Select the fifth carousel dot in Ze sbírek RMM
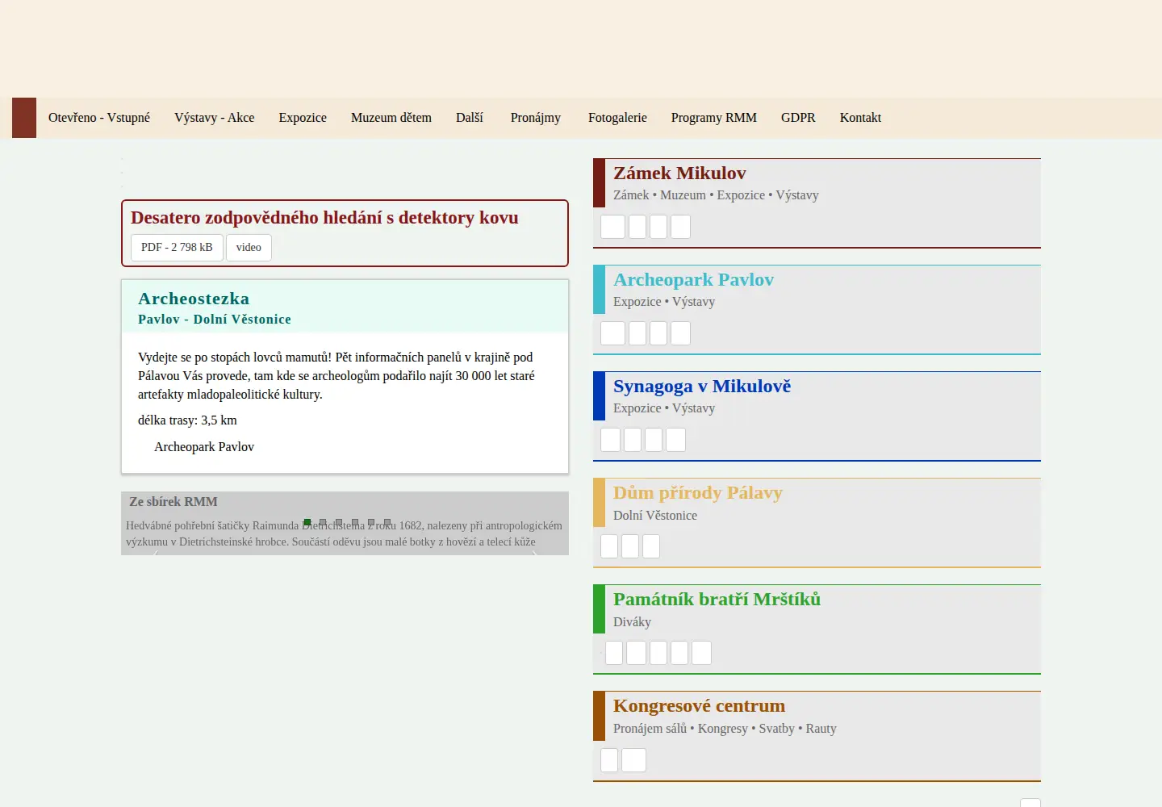Image resolution: width=1162 pixels, height=807 pixels. (371, 522)
